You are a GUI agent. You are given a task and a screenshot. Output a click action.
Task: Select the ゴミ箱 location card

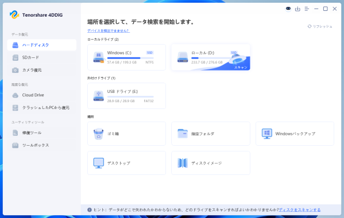126,134
